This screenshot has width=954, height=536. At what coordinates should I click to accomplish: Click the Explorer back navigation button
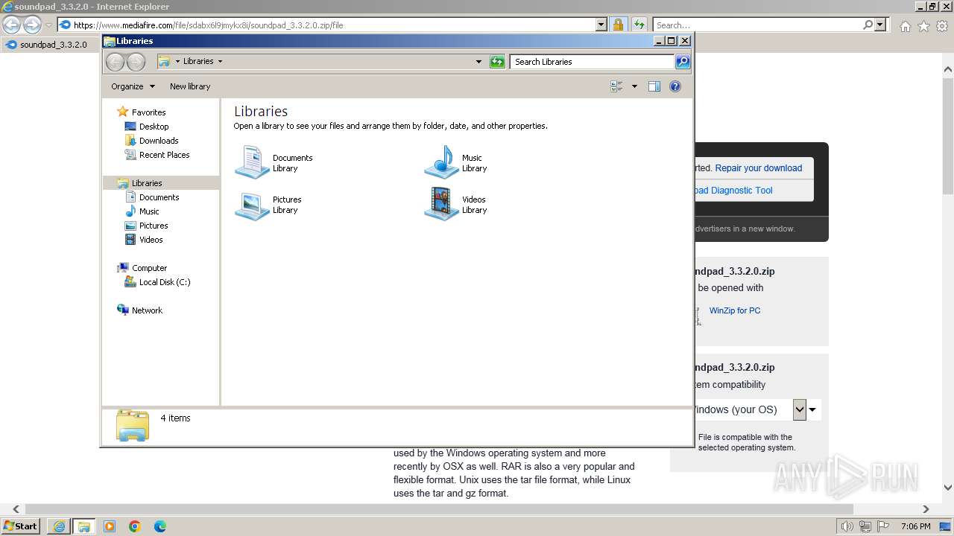point(115,62)
